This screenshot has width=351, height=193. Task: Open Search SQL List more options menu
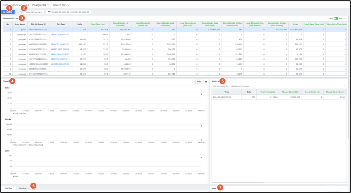point(345,18)
